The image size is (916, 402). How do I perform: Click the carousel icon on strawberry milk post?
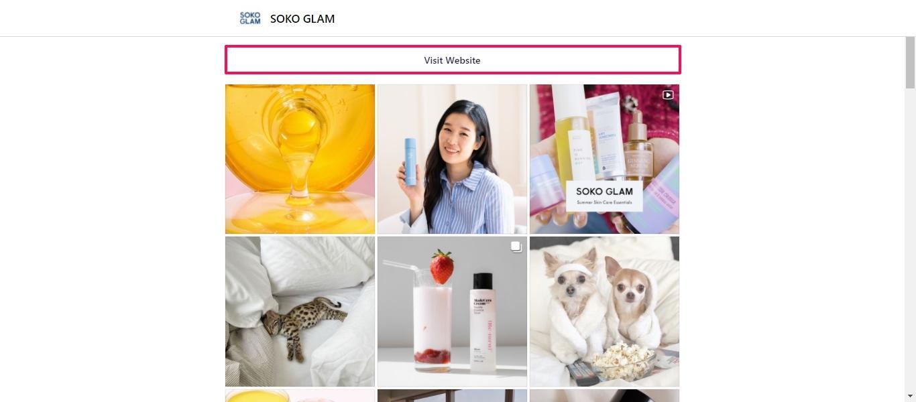[516, 247]
